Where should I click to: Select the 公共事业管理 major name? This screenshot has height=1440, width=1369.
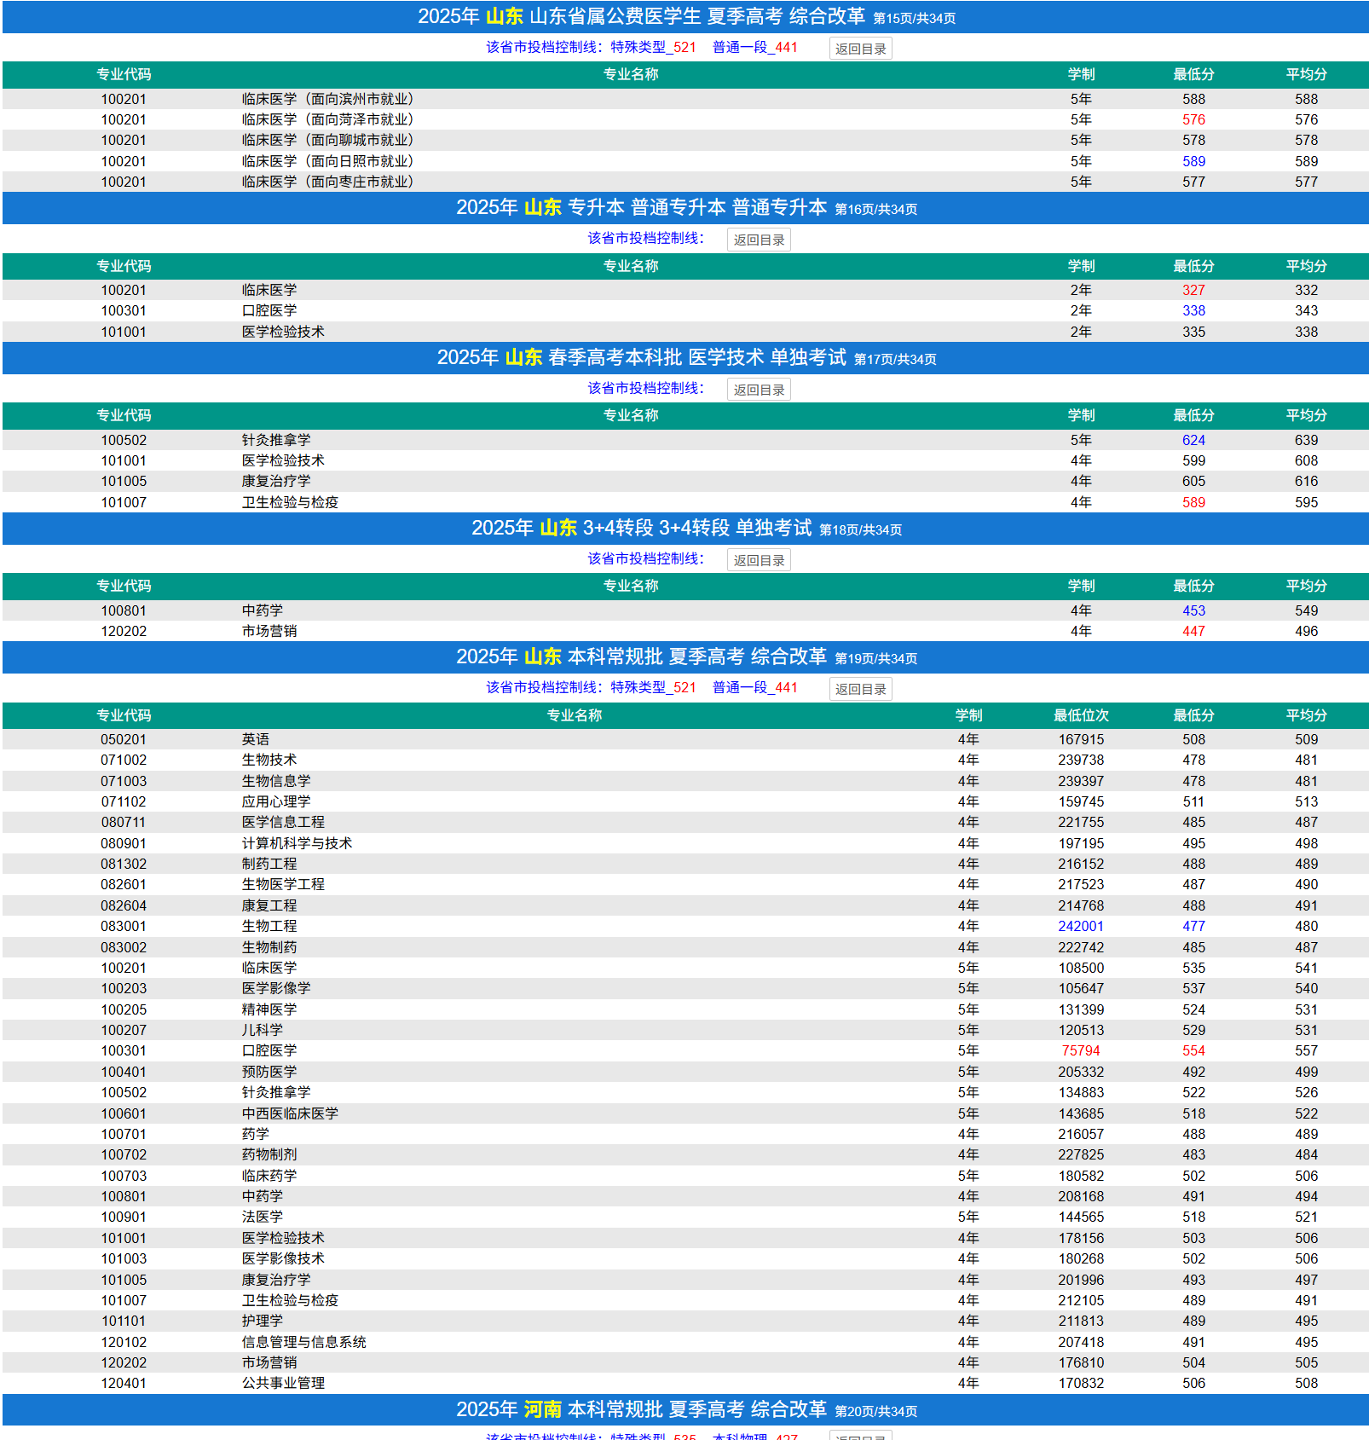[x=283, y=1383]
